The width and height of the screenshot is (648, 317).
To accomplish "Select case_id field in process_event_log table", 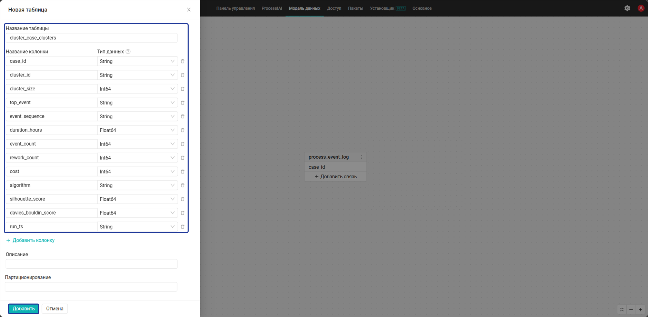I will (x=335, y=167).
